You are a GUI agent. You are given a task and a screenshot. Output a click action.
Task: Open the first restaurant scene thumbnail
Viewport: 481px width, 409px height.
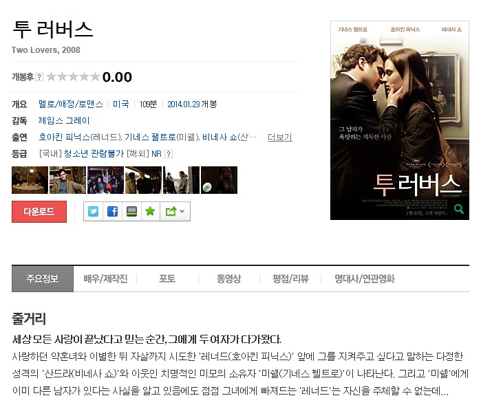coord(30,180)
